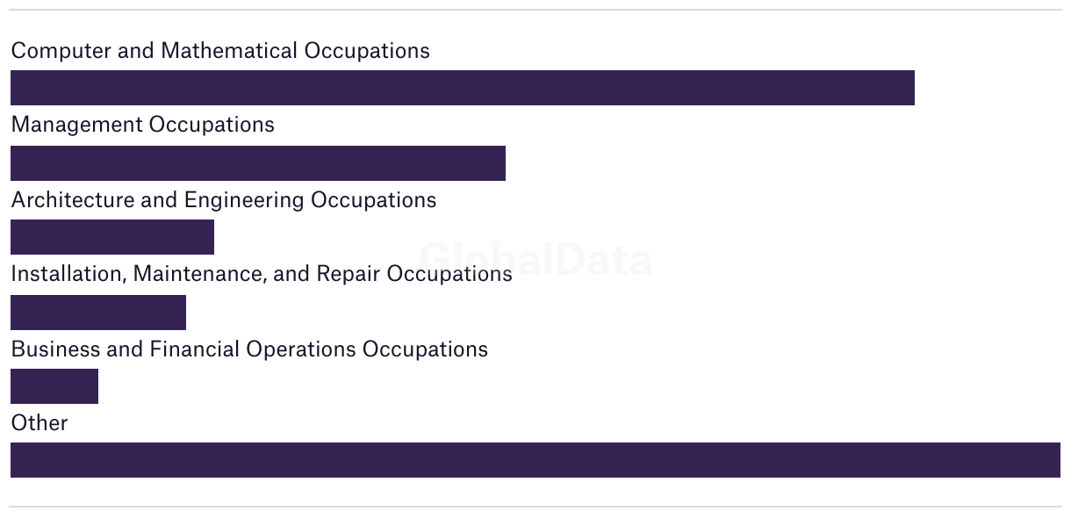Click the word Mathematical in the first label
1071x518 pixels.
coord(229,51)
